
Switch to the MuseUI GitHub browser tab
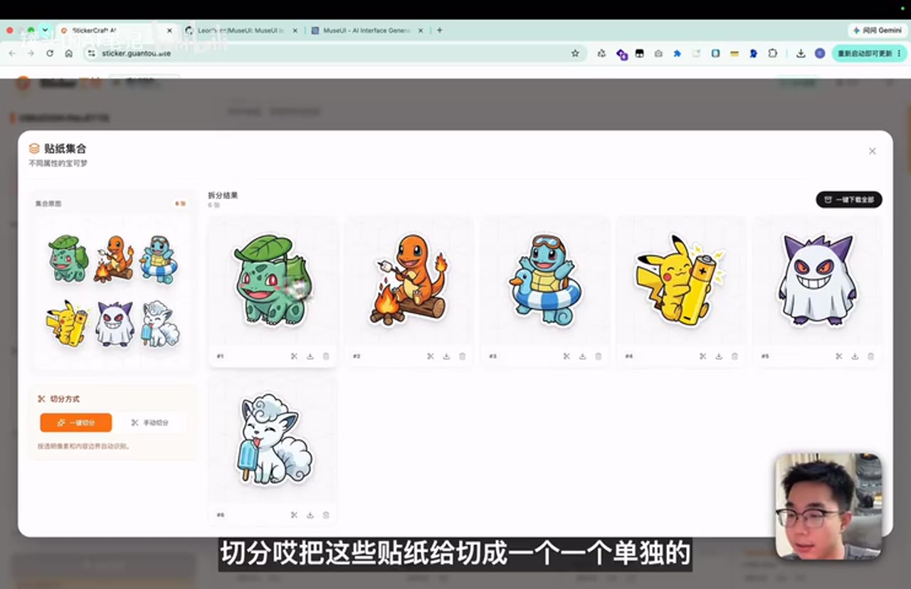point(241,31)
